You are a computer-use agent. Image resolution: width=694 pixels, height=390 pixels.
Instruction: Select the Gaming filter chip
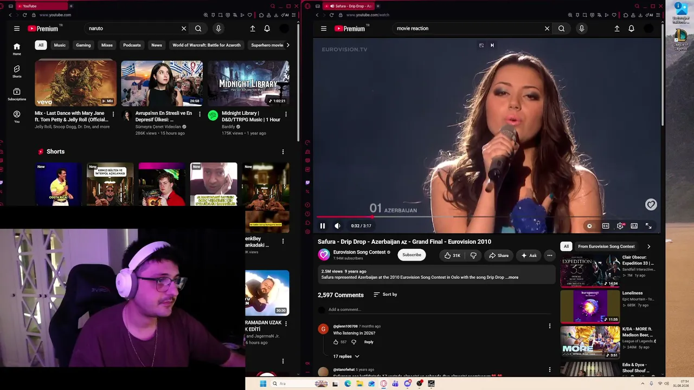tap(83, 45)
